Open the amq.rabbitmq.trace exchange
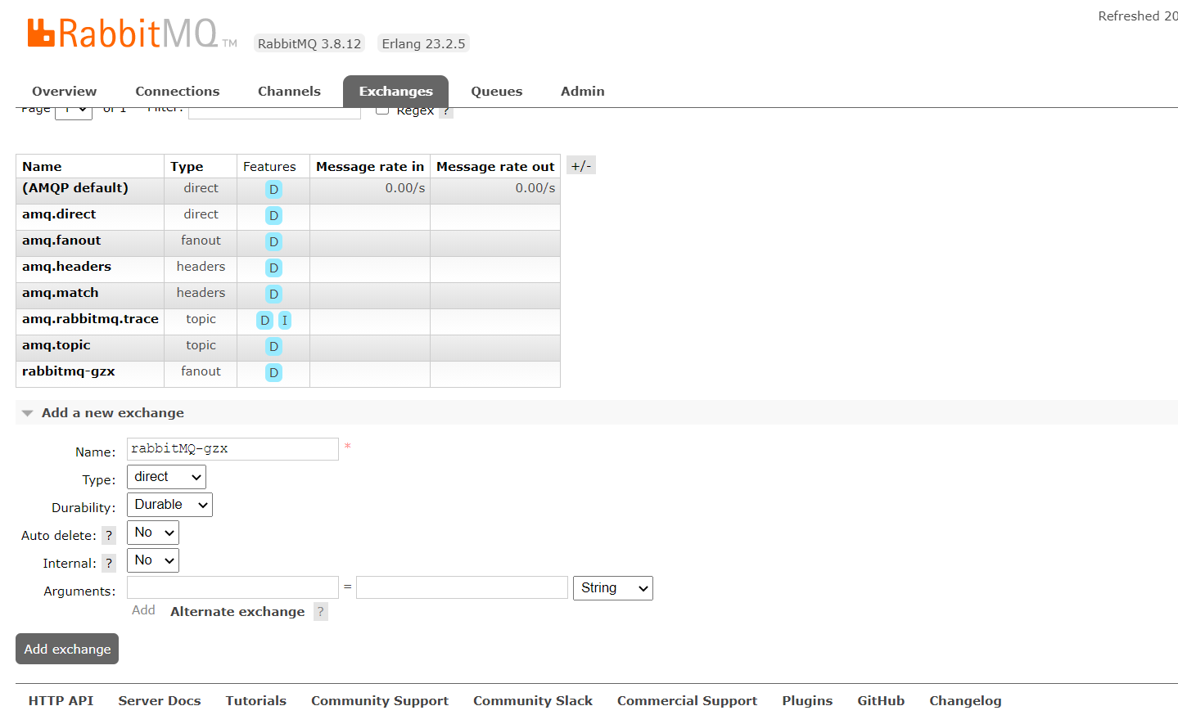Image resolution: width=1178 pixels, height=724 pixels. tap(90, 319)
